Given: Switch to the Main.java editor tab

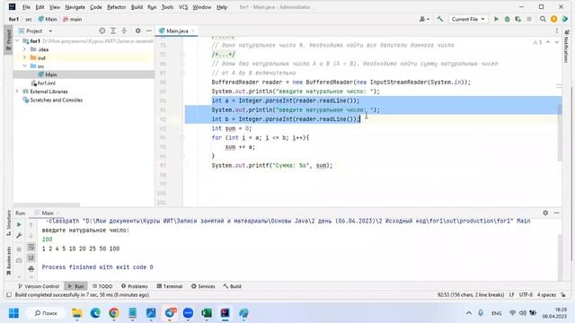Looking at the screenshot, I should coord(177,31).
